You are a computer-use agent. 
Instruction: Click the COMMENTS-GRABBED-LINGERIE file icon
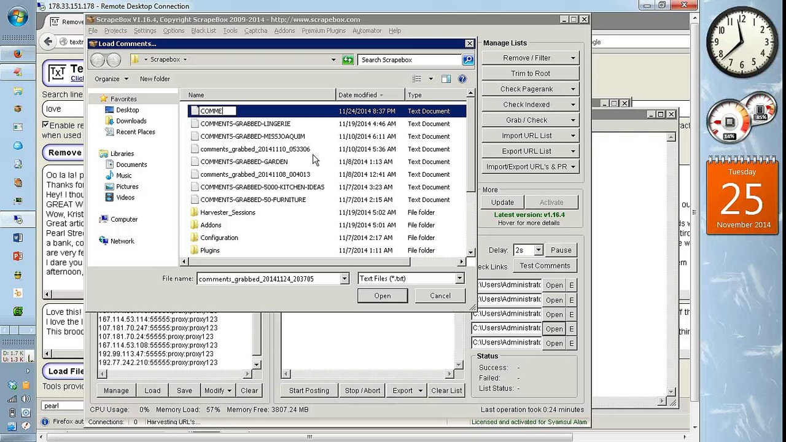(x=195, y=123)
